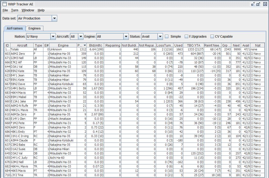Sort by the TBO.YTA column header

coord(194,45)
